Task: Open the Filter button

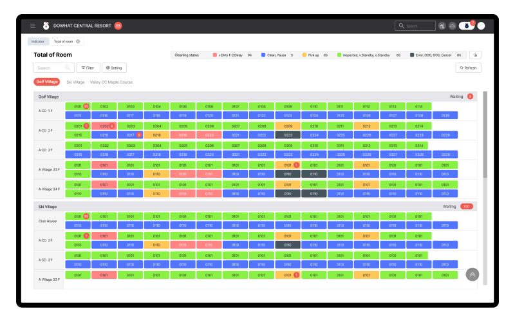Action: click(x=88, y=68)
